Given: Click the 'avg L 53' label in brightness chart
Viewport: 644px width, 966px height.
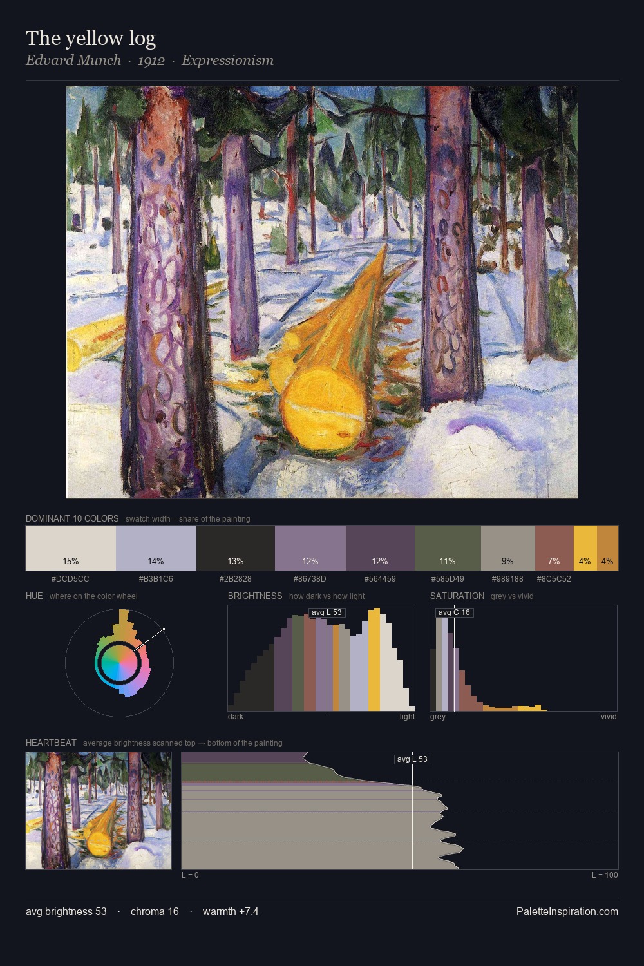Looking at the screenshot, I should [x=327, y=612].
